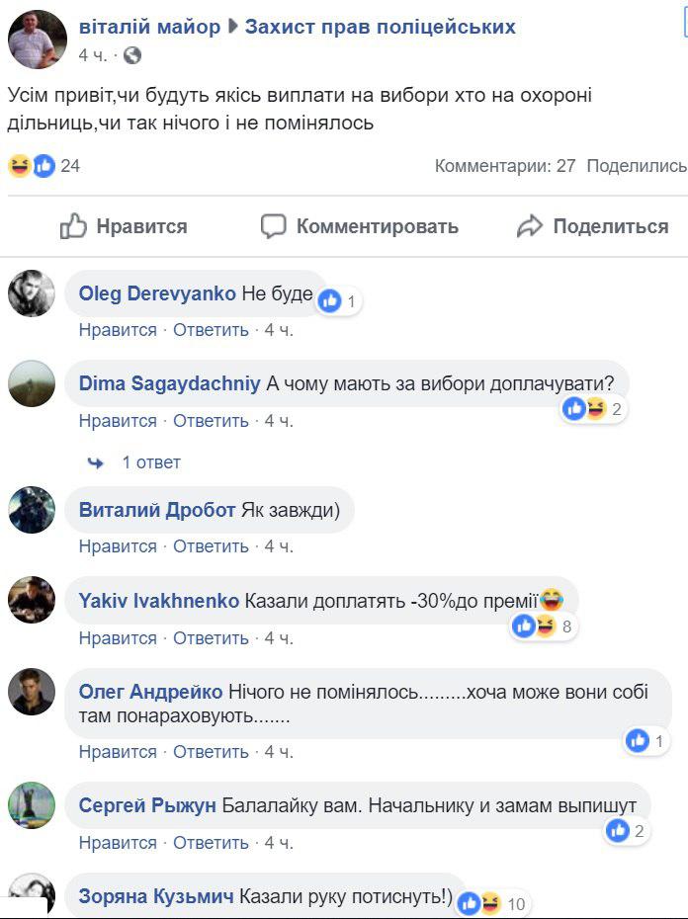Click the share arrow icon next to Поделиться
This screenshot has height=919, width=688.
(530, 226)
